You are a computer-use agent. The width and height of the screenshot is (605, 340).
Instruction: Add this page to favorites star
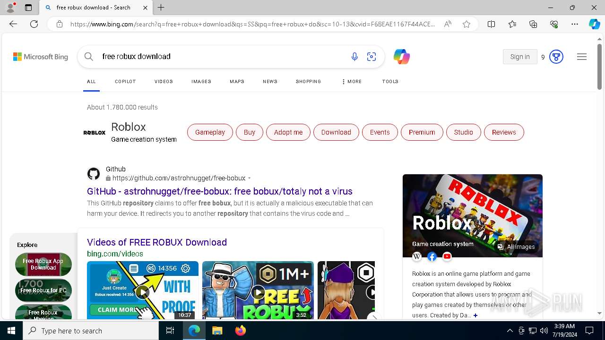467,24
